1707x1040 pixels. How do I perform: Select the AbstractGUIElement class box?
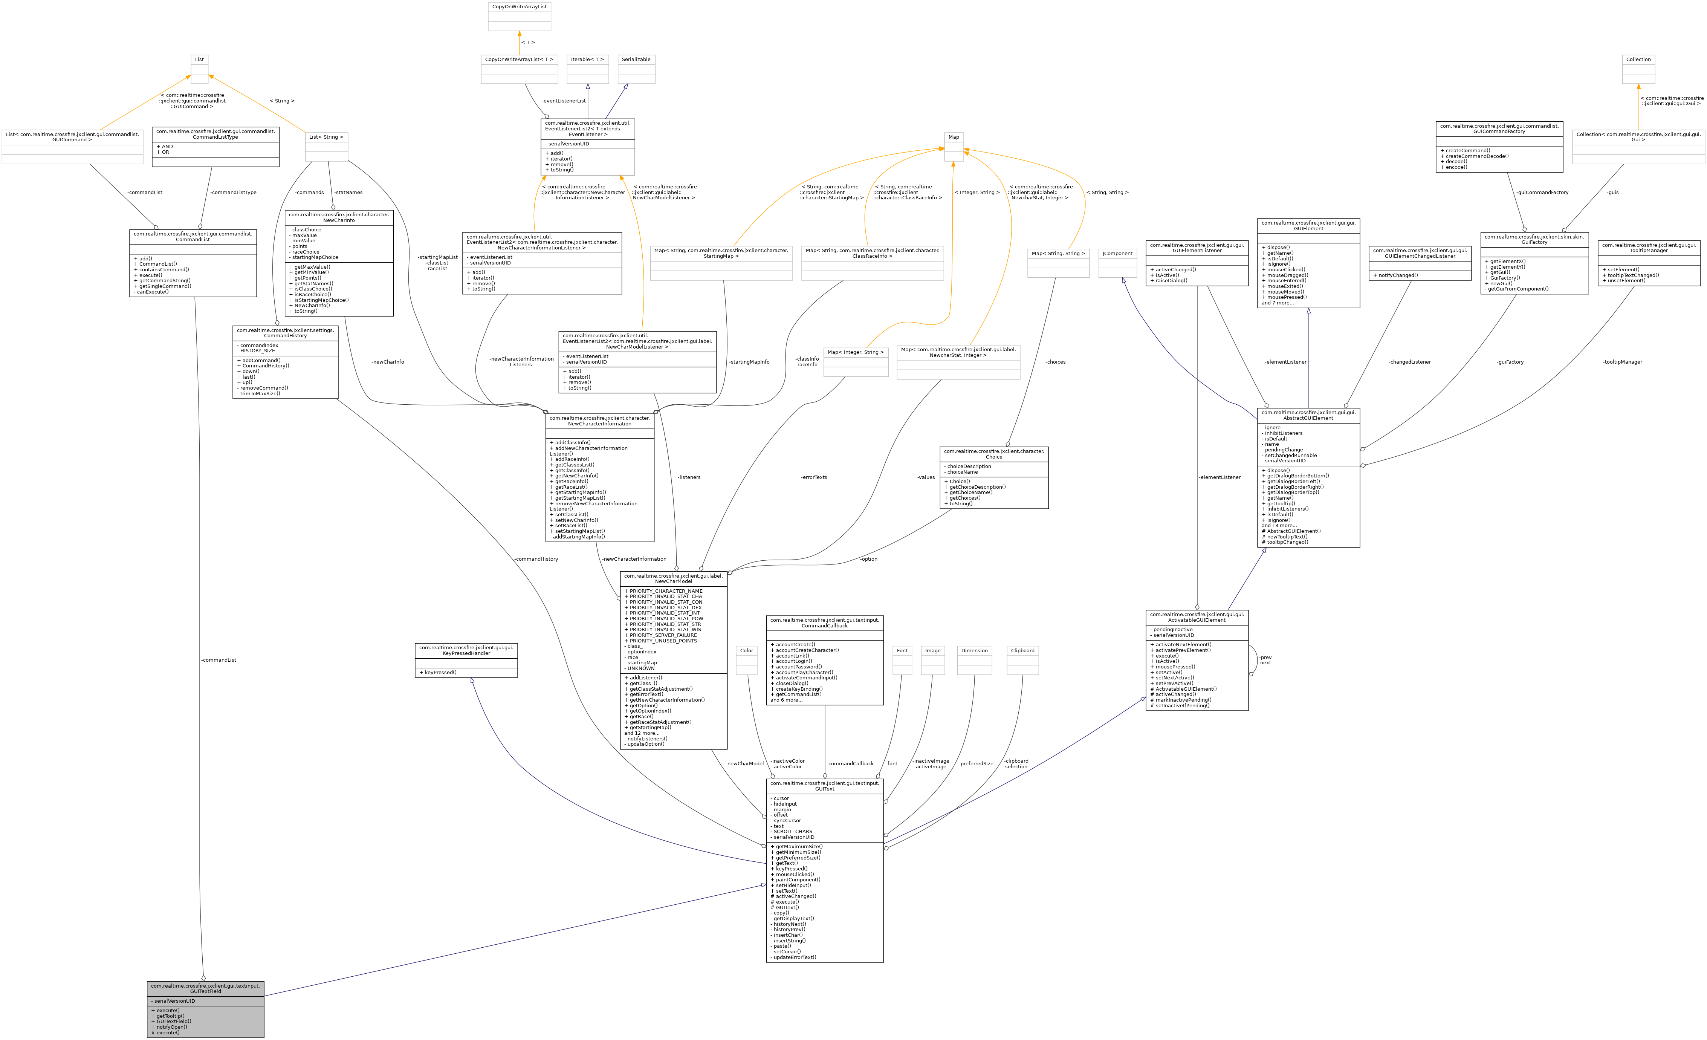(1308, 477)
